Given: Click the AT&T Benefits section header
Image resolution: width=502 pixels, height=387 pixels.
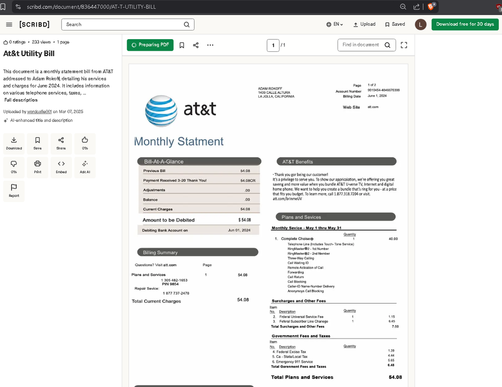Looking at the screenshot, I should tap(336, 162).
